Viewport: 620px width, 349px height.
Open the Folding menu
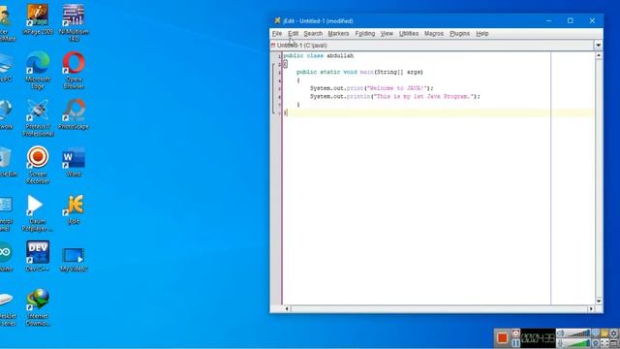(365, 34)
